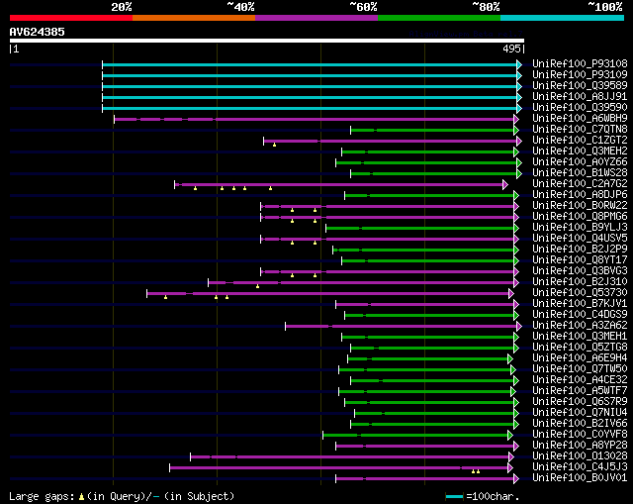Screen dimensions: 633x504
Task: Click the green arrowhead of UniRef100_C0YVF8
Action: coord(510,436)
